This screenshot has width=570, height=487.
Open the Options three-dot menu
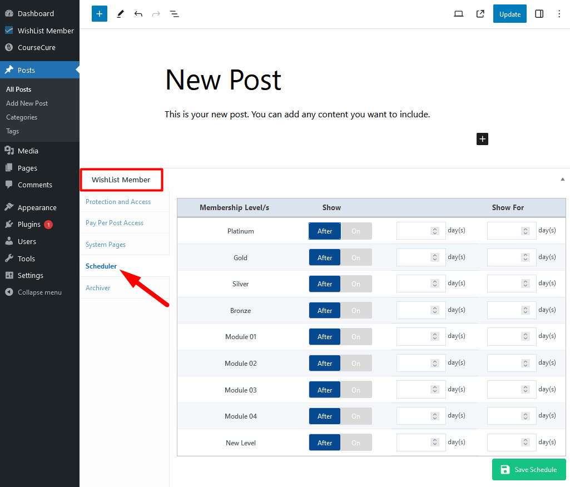pyautogui.click(x=559, y=14)
